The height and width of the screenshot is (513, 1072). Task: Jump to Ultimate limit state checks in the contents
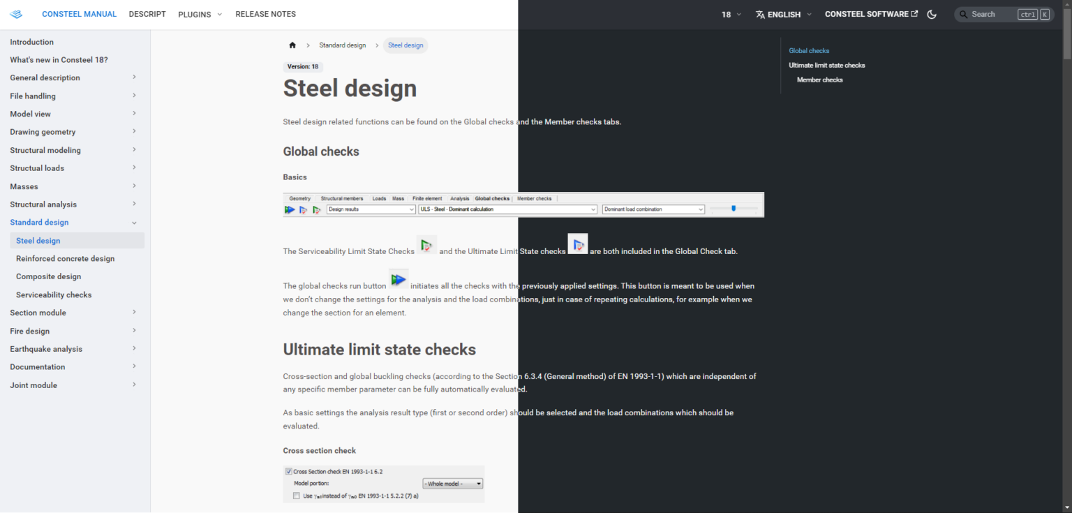click(826, 66)
